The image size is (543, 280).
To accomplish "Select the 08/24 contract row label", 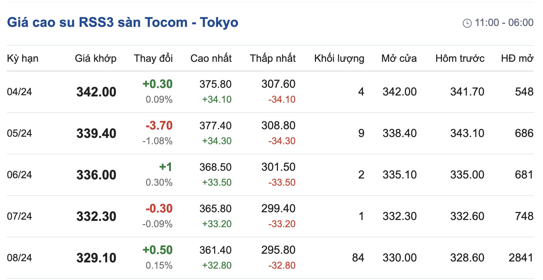I will pos(19,258).
